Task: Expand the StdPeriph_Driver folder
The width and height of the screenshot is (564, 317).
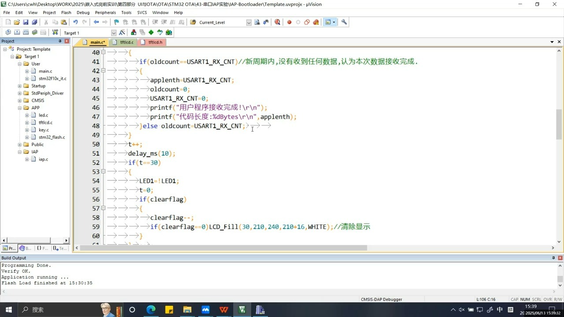Action: pos(20,93)
